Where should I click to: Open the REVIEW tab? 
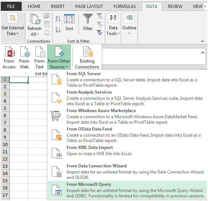point(175,7)
